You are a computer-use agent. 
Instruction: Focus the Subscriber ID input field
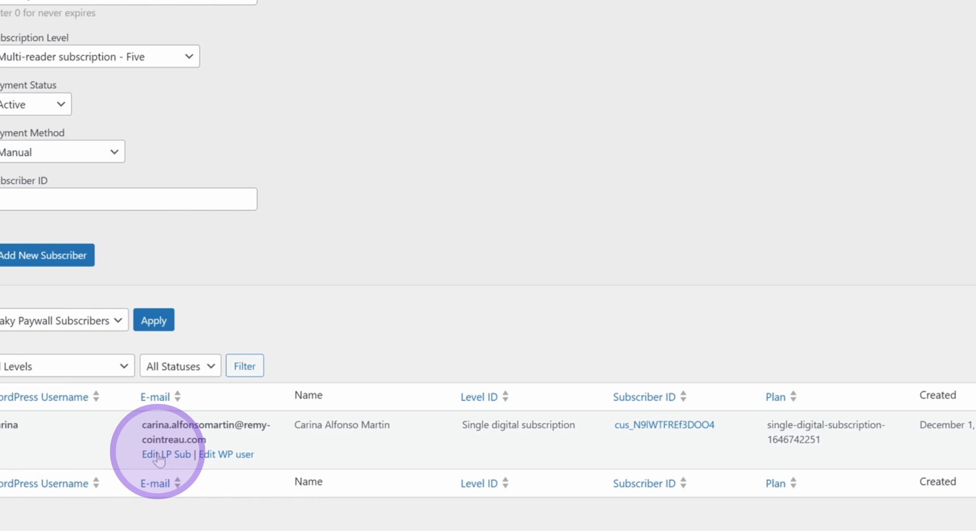[x=128, y=199]
